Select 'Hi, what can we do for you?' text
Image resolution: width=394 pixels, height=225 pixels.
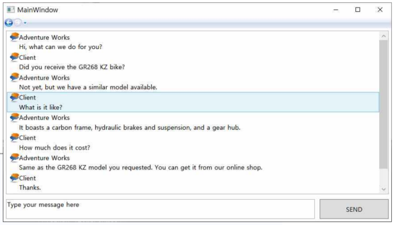pyautogui.click(x=61, y=47)
